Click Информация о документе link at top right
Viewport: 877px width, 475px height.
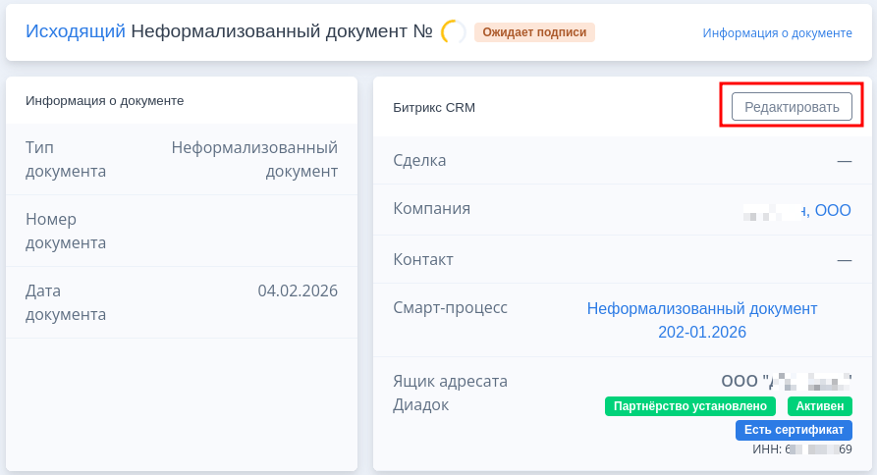point(777,32)
